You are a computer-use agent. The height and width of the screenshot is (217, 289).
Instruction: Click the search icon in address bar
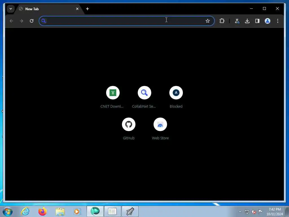pyautogui.click(x=44, y=21)
